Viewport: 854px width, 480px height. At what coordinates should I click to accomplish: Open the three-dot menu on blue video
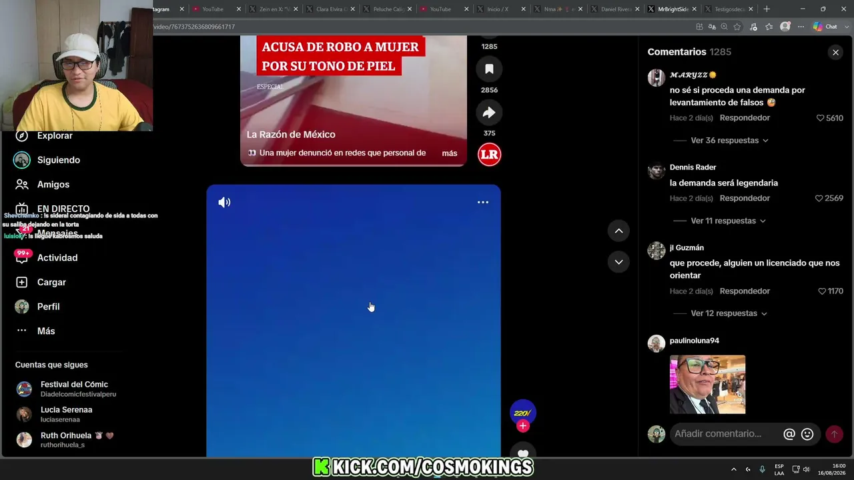483,203
